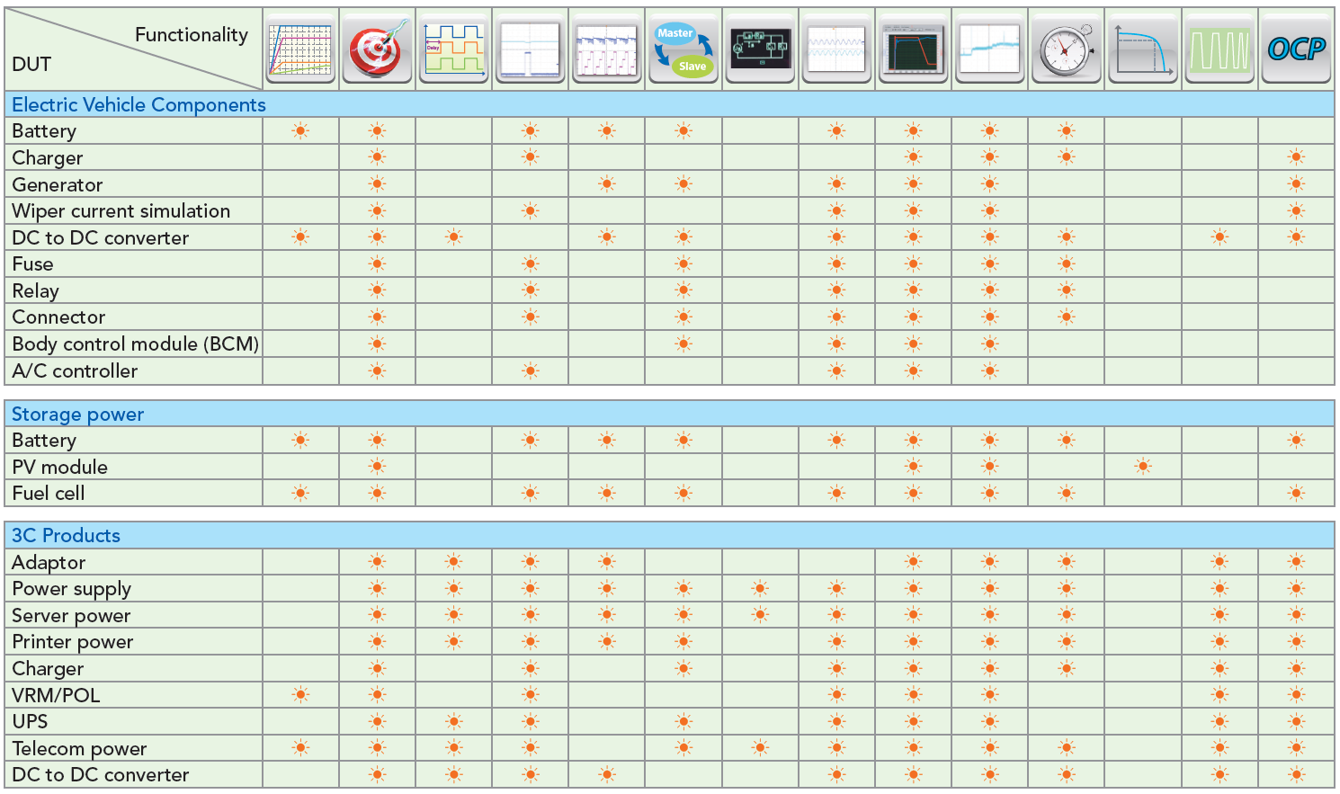Select the Electric Vehicle Components section header
This screenshot has height=794, width=1340.
pyautogui.click(x=138, y=105)
